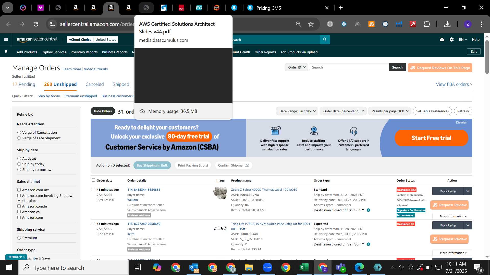
Task: Open a new browser tab
Action: point(340,8)
